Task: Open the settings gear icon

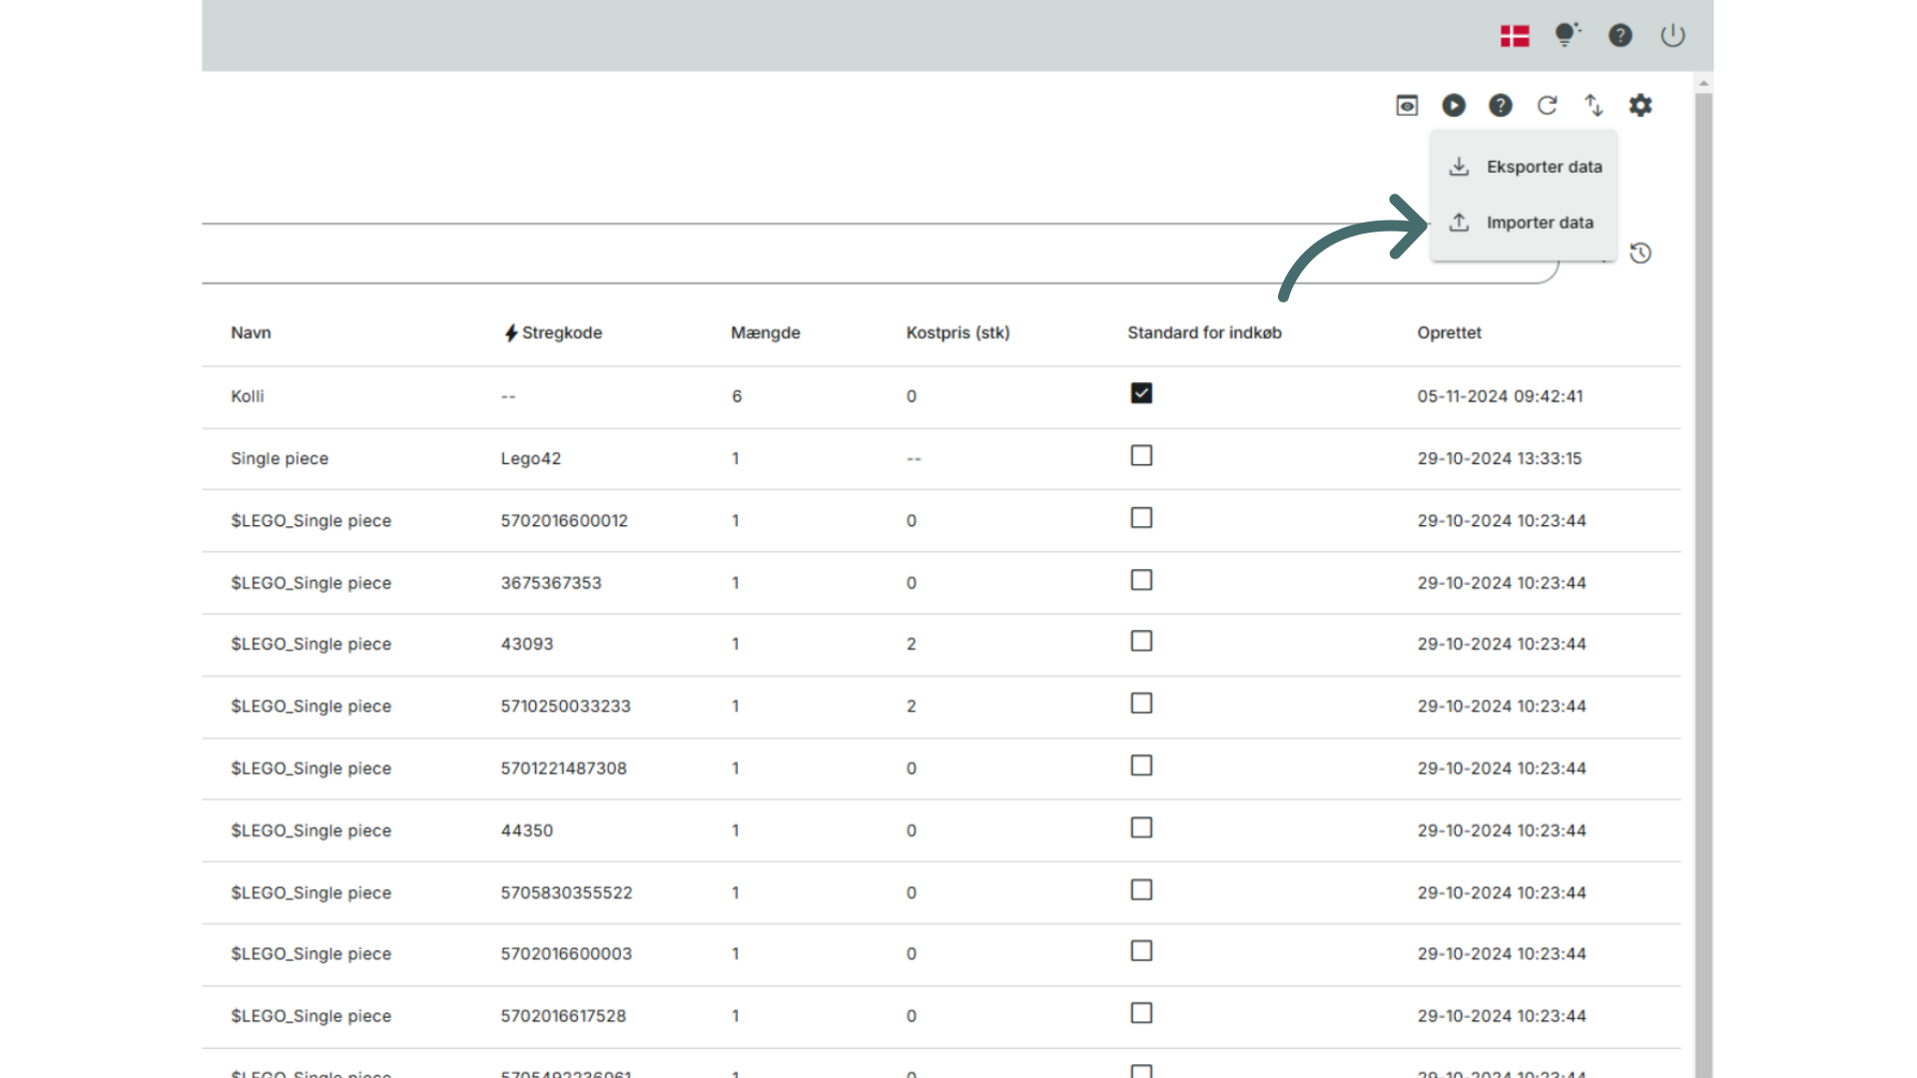Action: coord(1640,106)
